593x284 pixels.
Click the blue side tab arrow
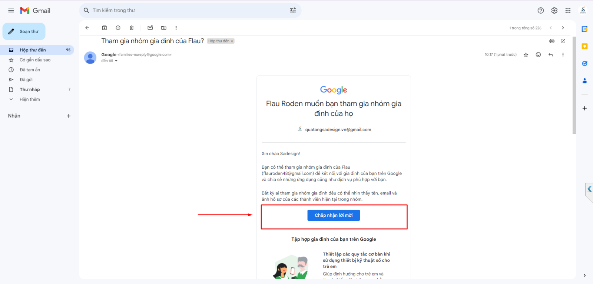[x=589, y=189]
